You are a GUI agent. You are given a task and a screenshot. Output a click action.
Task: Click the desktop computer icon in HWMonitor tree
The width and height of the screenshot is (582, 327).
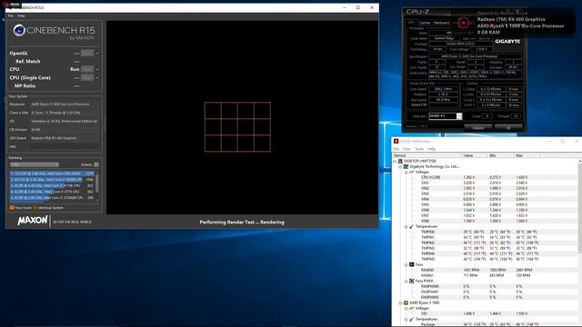coord(400,162)
